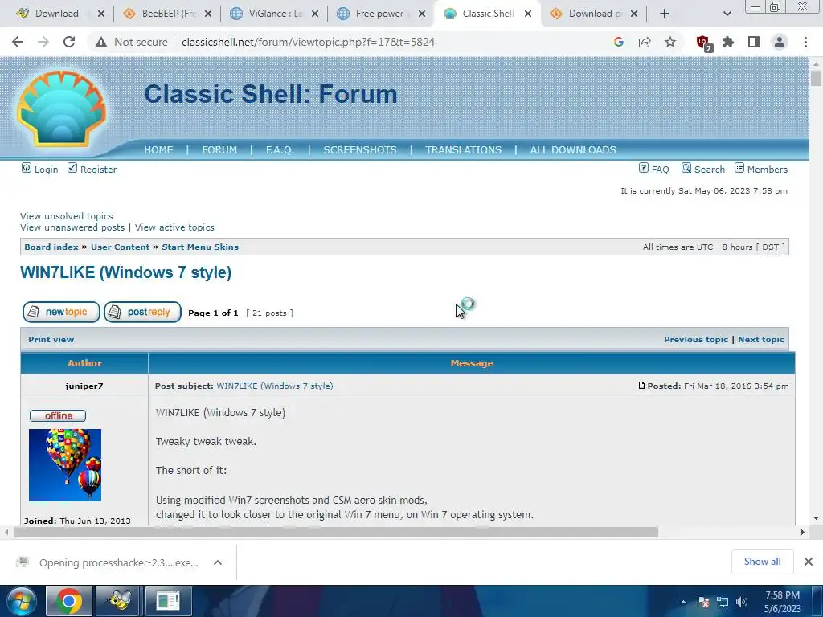Click the browser forward arrow

click(x=43, y=42)
